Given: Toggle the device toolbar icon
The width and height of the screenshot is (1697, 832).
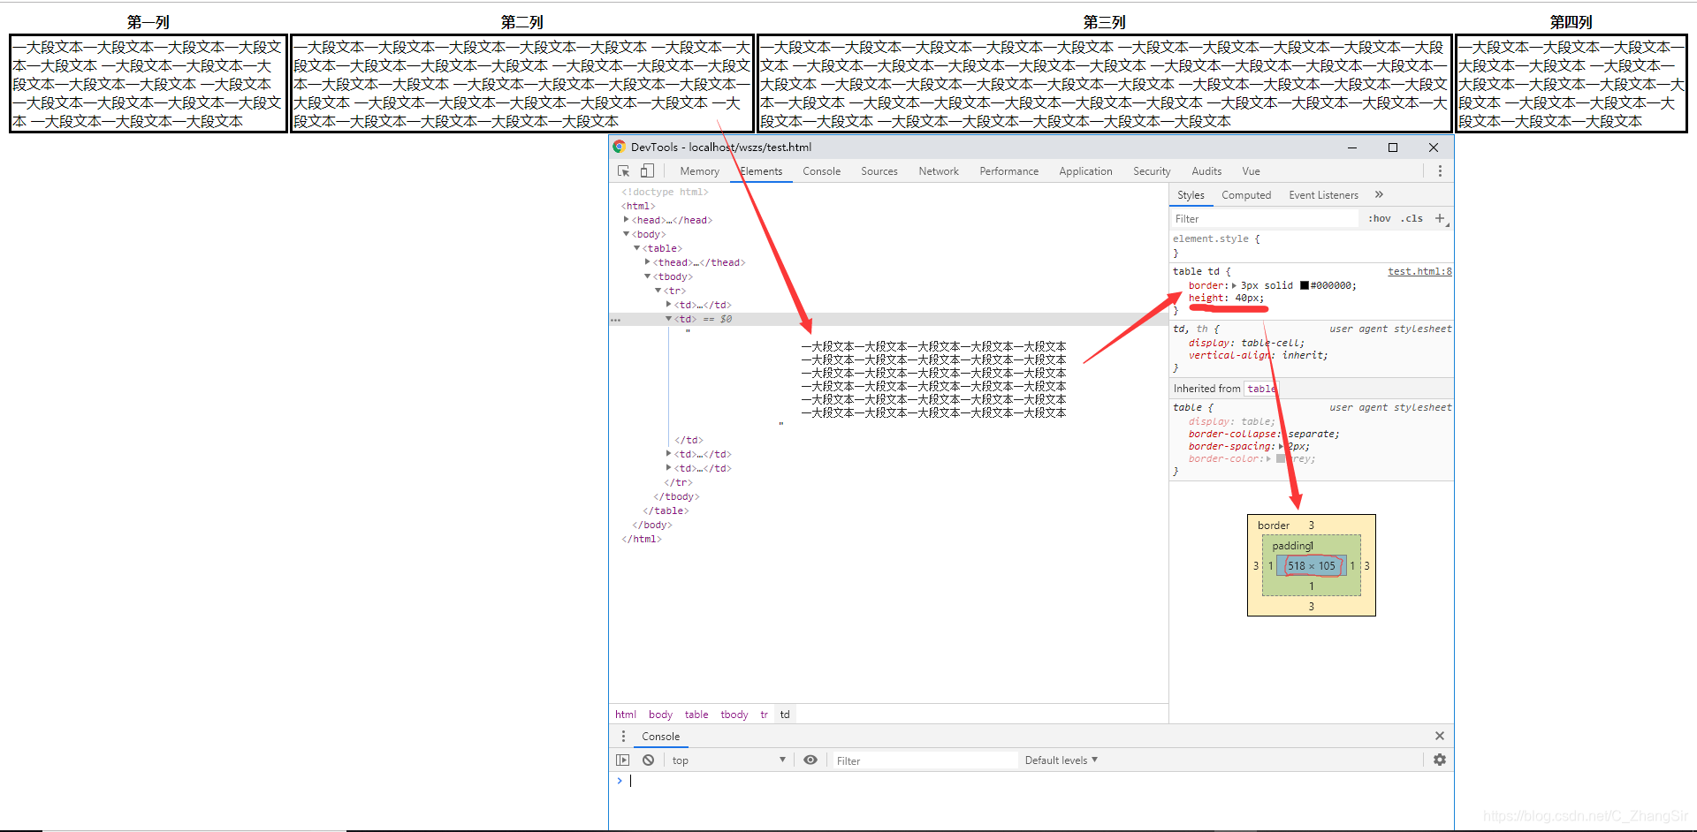Looking at the screenshot, I should click(647, 171).
